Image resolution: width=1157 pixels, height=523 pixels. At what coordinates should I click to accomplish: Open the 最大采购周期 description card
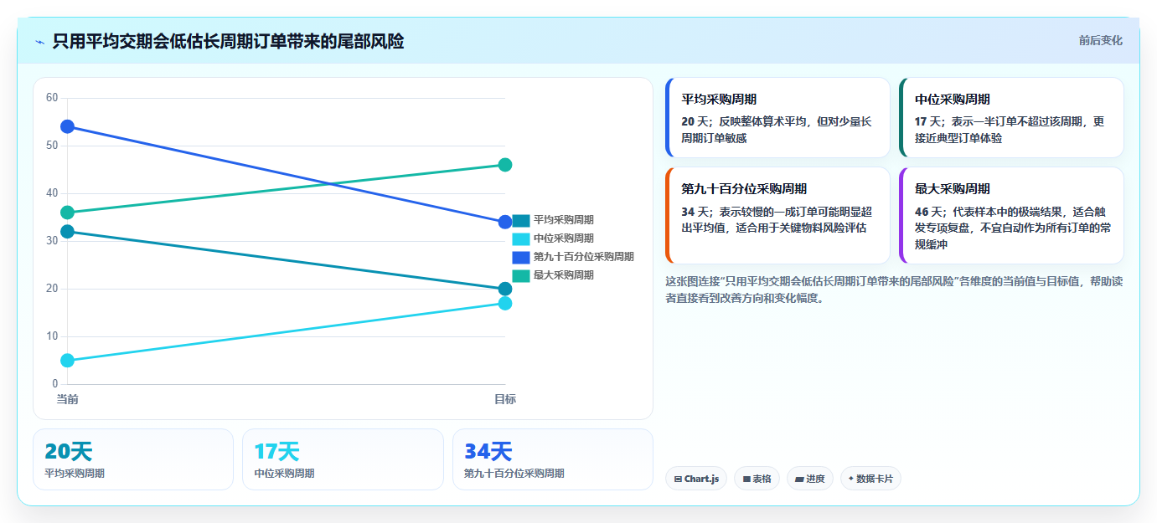coord(1011,215)
